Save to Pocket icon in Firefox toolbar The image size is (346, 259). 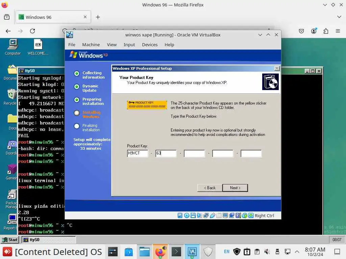pyautogui.click(x=301, y=31)
